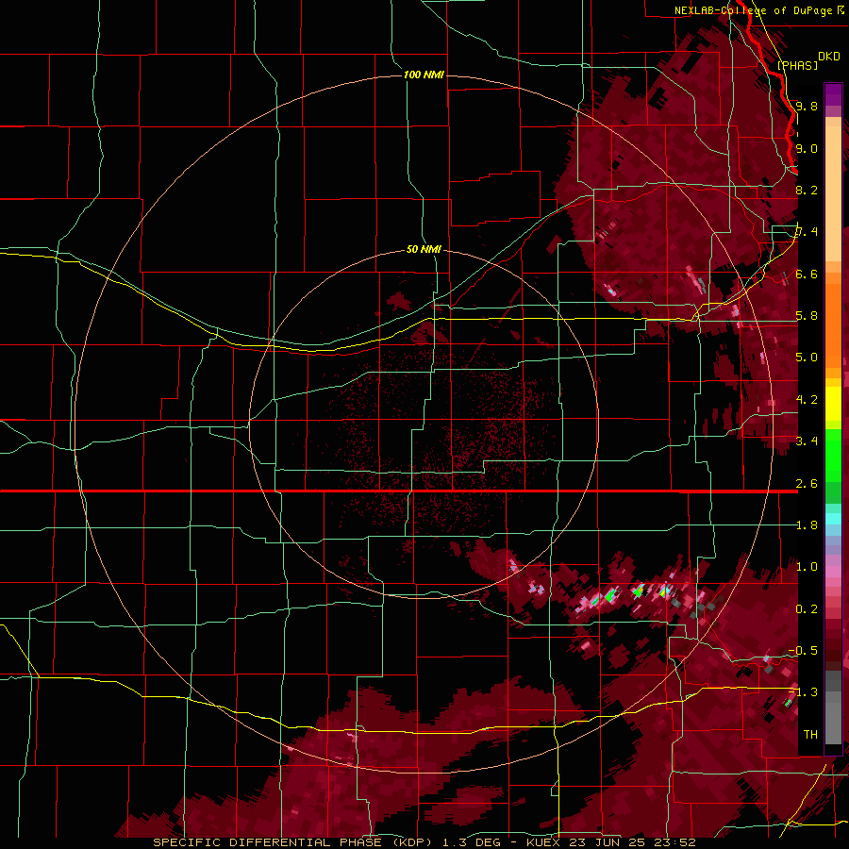Click SPECIFIC DIFFERENTIAL PHASE in the caption

(268, 842)
